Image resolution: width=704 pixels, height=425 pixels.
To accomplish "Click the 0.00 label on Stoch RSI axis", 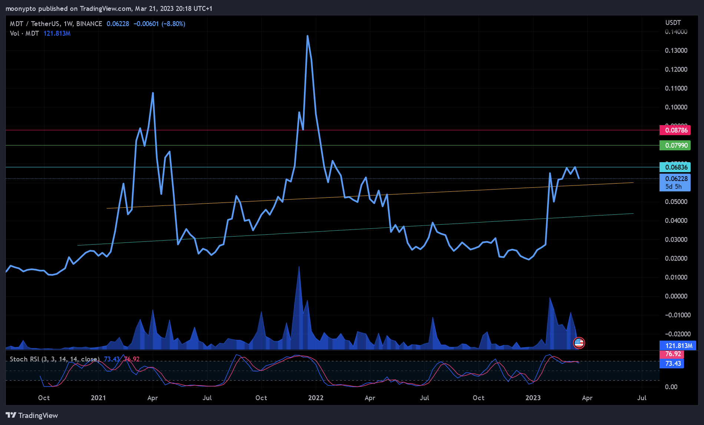I will [x=671, y=387].
